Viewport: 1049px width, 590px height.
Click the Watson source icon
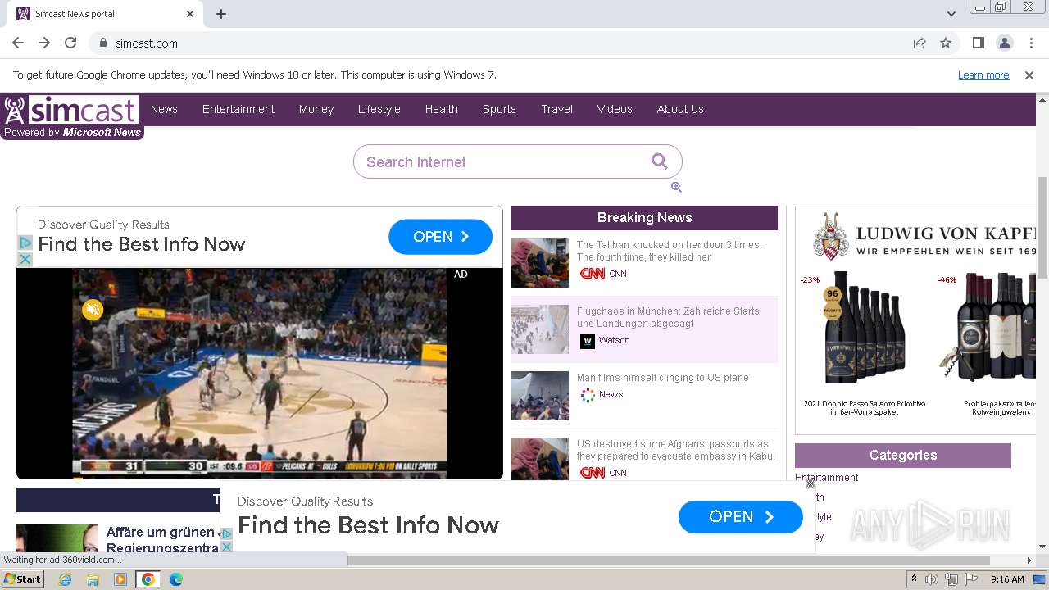click(588, 341)
